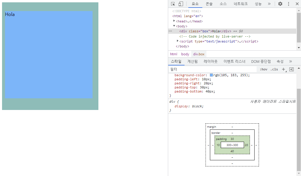This screenshot has height=176, width=301.
Task: Switch to the 계산됨 sub-tab
Action: tap(192, 61)
